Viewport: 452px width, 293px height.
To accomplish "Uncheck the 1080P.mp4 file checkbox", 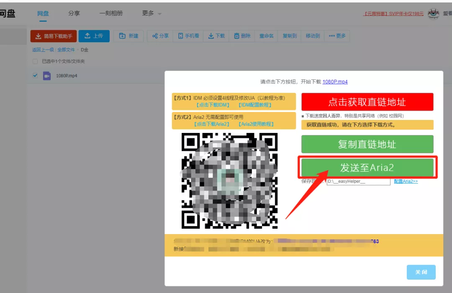I will 35,76.
